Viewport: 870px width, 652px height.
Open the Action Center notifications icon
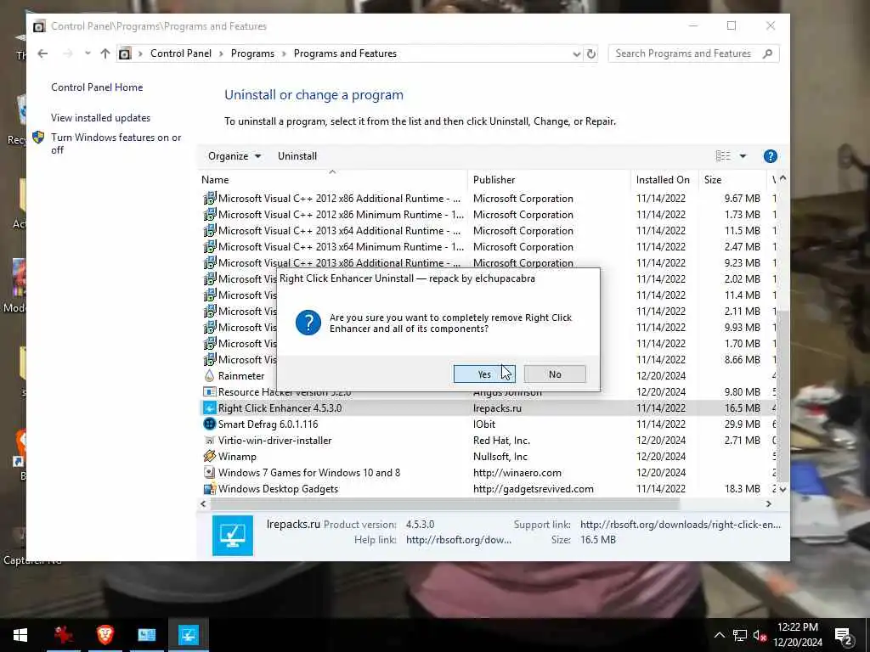click(x=844, y=637)
